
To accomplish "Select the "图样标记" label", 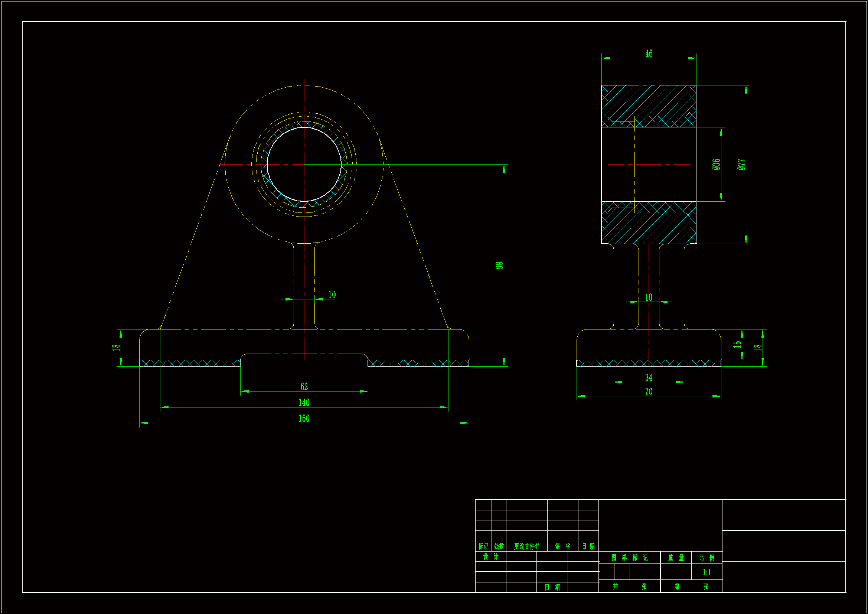I will point(629,558).
